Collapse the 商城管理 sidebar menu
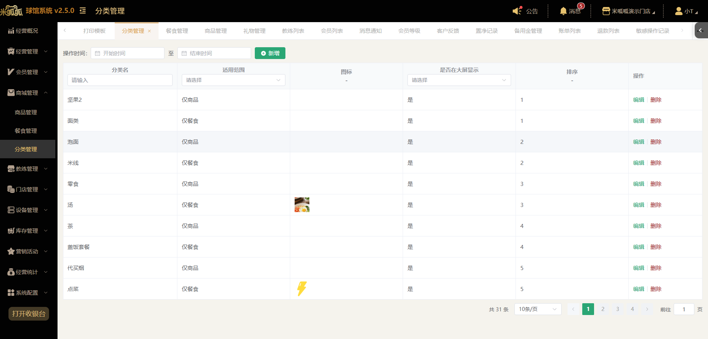Viewport: 708px width, 339px height. 28,93
